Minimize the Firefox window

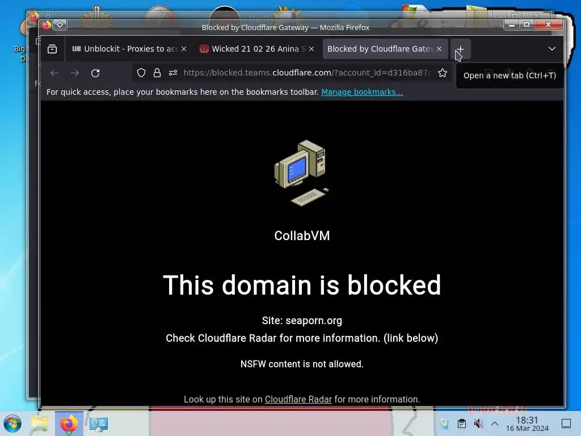[512, 25]
